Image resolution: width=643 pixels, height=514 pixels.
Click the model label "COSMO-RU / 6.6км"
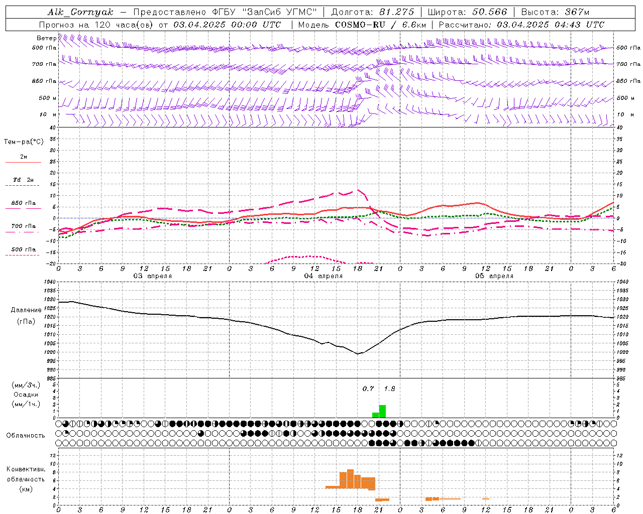pyautogui.click(x=380, y=25)
